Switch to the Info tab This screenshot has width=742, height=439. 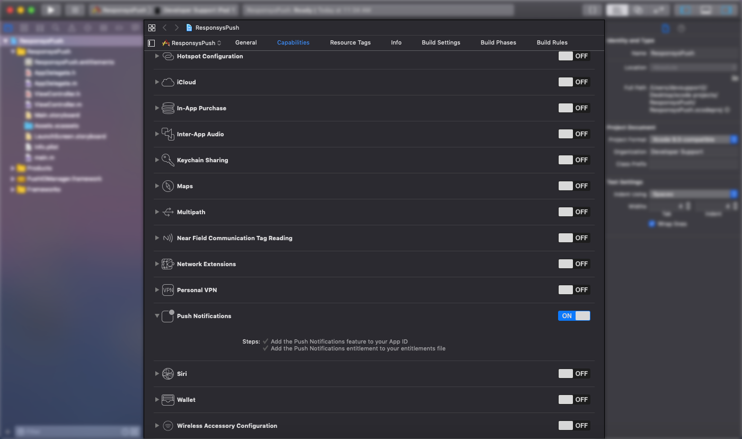coord(396,42)
